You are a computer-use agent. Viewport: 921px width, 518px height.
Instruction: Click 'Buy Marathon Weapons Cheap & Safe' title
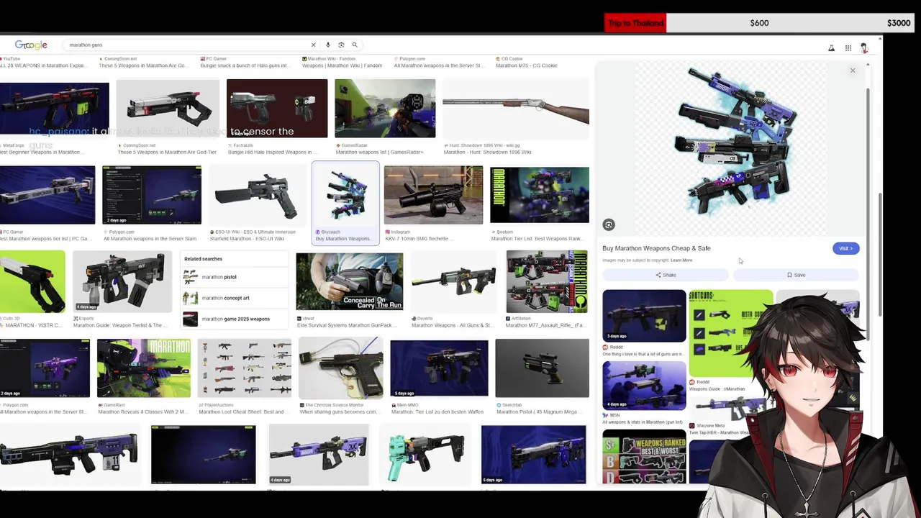(656, 248)
